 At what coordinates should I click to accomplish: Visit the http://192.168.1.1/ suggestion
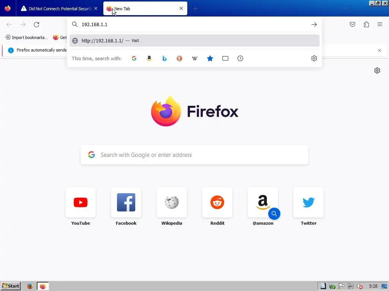pyautogui.click(x=194, y=41)
